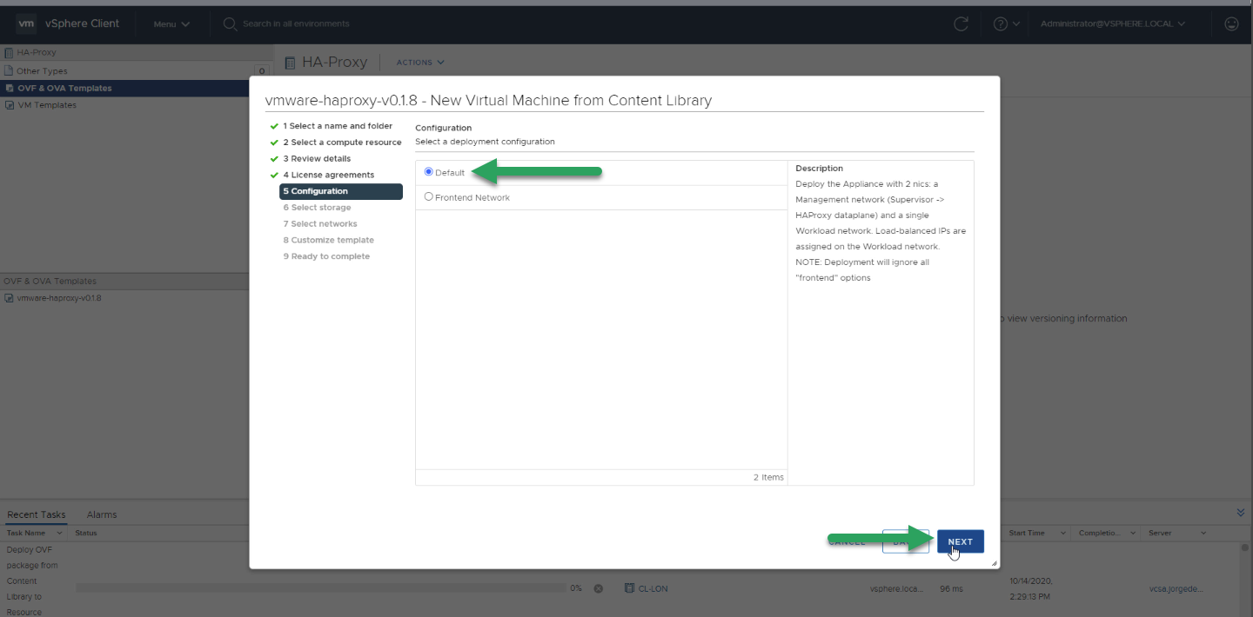The width and height of the screenshot is (1253, 617).
Task: Open Completion column dropdown
Action: point(1133,533)
